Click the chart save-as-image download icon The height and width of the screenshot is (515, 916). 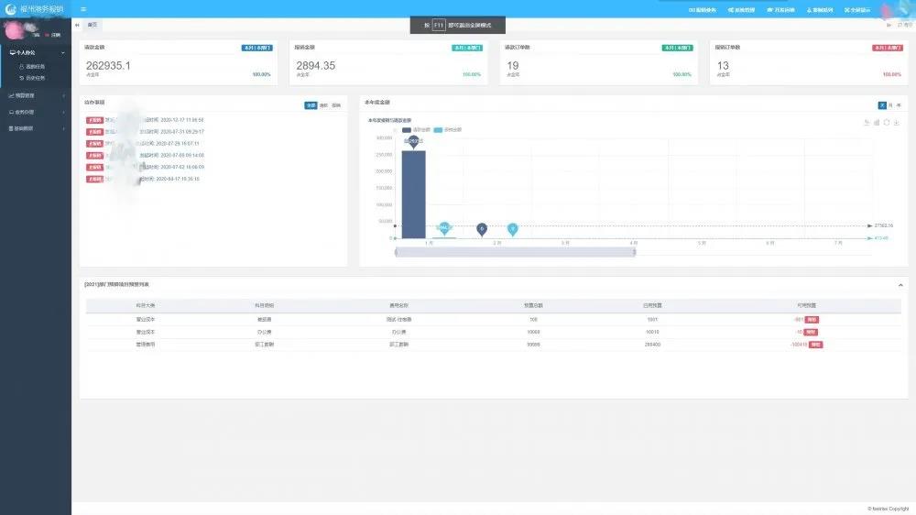(x=897, y=122)
